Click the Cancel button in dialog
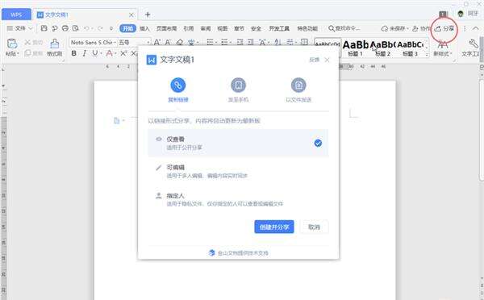Viewport: 484px width, 300px height. pos(314,227)
